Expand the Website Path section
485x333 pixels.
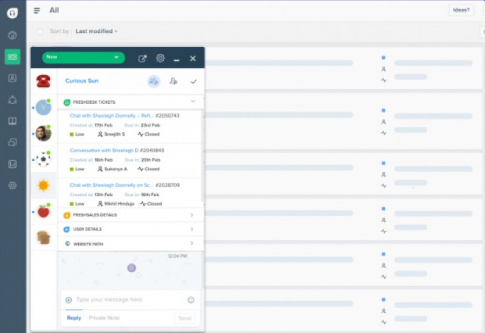(130, 244)
